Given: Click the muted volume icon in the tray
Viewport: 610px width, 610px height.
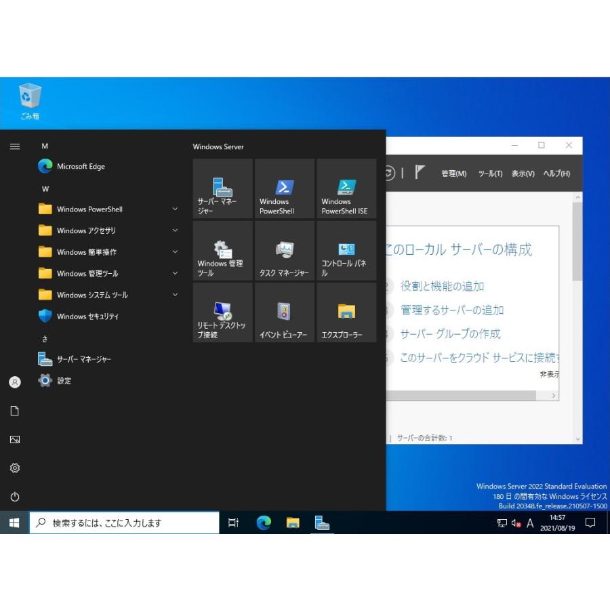Looking at the screenshot, I should point(516,523).
